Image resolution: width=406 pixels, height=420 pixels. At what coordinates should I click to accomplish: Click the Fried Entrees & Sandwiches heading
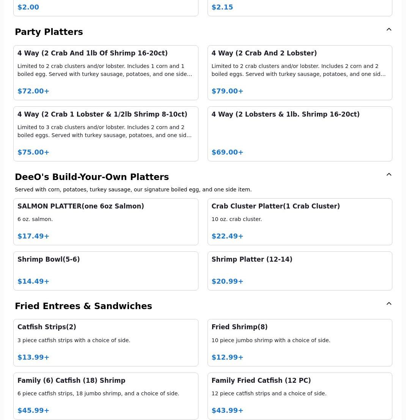[83, 306]
